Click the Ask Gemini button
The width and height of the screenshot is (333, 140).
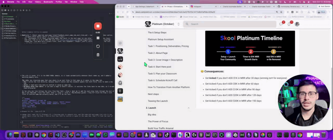(x=324, y=6)
